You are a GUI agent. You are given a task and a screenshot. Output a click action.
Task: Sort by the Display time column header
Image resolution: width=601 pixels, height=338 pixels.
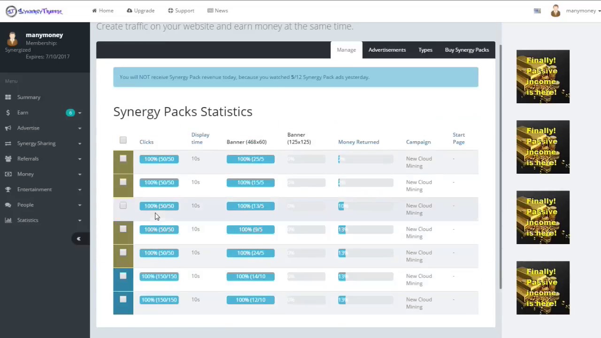coord(200,138)
